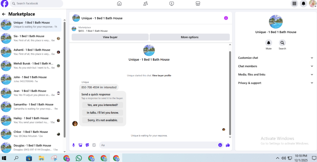Open the Facebook logo home link
The height and width of the screenshot is (162, 317).
(5, 4)
